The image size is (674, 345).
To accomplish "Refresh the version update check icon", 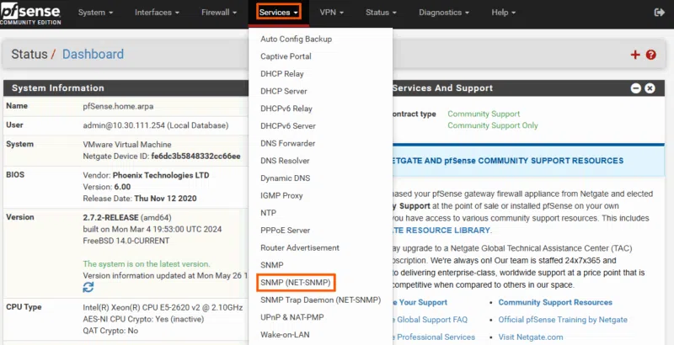I will (x=88, y=287).
